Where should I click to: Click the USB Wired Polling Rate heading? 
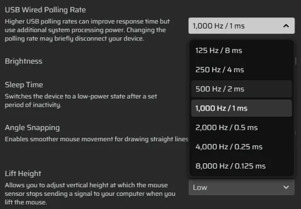(x=45, y=10)
